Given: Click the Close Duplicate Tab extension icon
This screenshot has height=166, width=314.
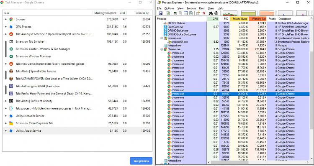Looking at the screenshot, I should pyautogui.click(x=11, y=123).
